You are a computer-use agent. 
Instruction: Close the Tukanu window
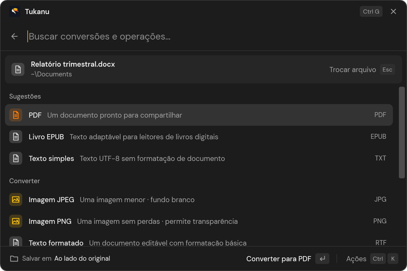pyautogui.click(x=393, y=11)
